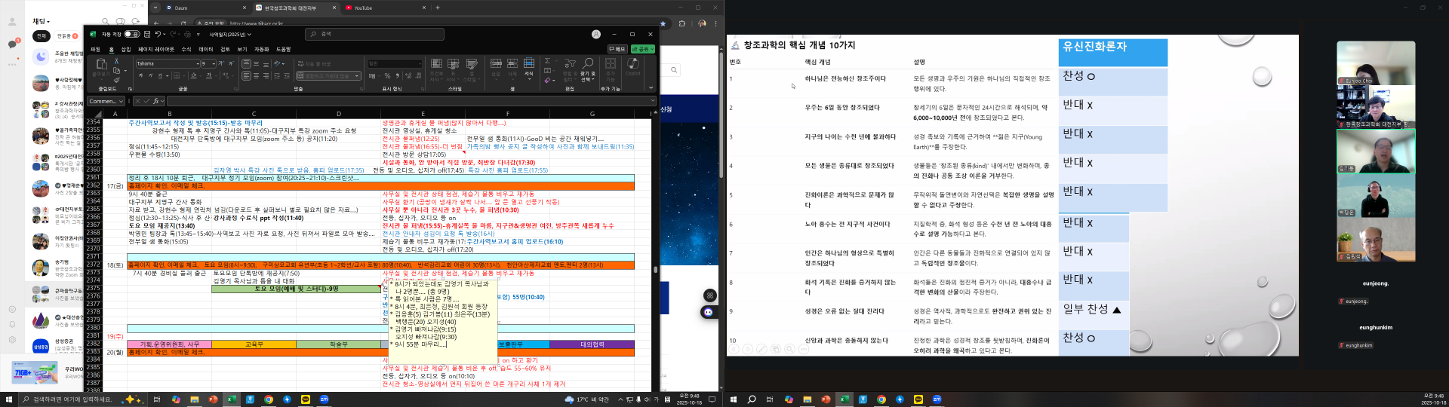Click the percent style icon

(387, 75)
